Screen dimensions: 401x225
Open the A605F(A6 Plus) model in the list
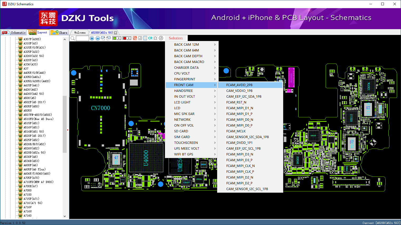(35, 169)
